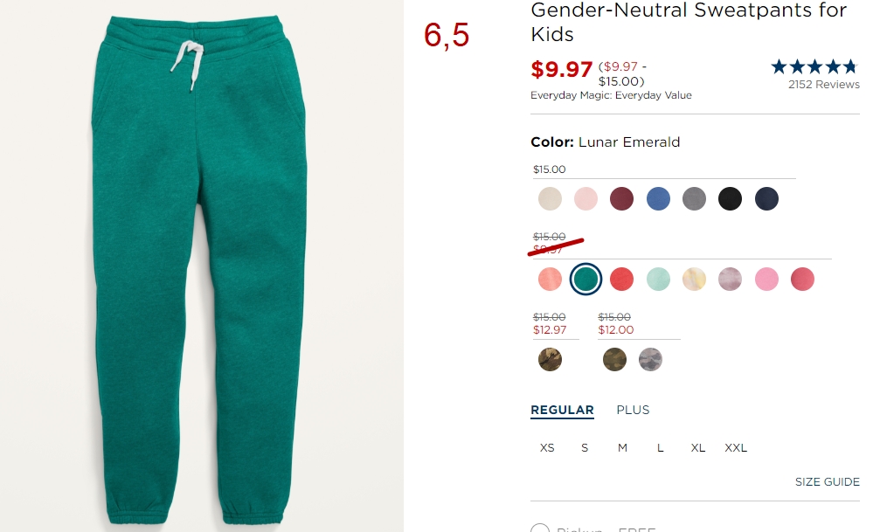The image size is (873, 532).
Task: Switch to the REGULAR size tab
Action: coord(562,410)
